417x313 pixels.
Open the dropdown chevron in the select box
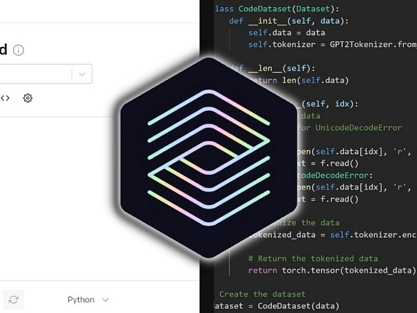(x=82, y=74)
